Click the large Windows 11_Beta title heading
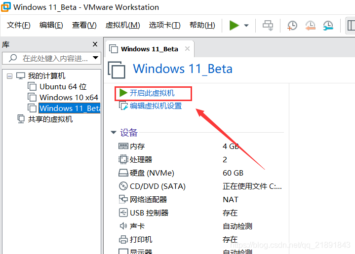355x254 pixels. click(x=183, y=69)
